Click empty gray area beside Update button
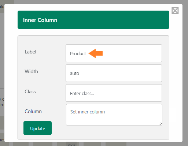The width and height of the screenshot is (188, 146). point(59,132)
